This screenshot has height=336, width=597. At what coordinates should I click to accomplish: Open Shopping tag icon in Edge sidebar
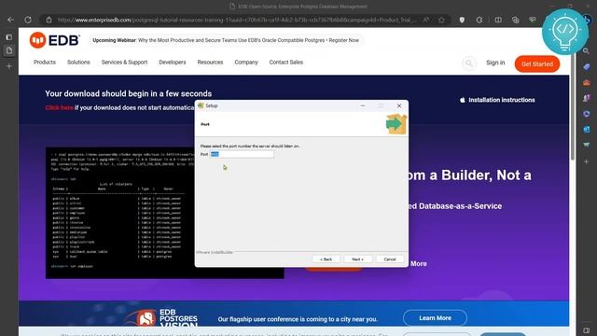[587, 66]
